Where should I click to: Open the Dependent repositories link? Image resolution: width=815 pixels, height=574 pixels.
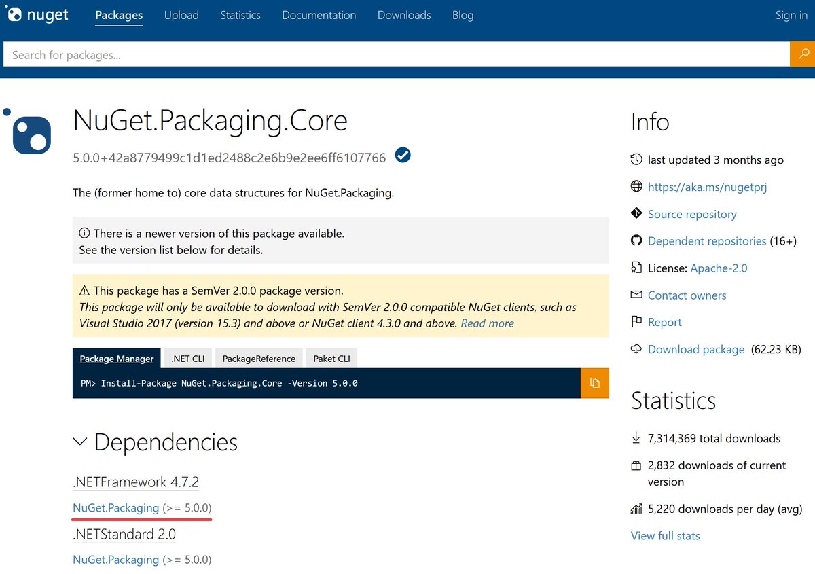707,241
